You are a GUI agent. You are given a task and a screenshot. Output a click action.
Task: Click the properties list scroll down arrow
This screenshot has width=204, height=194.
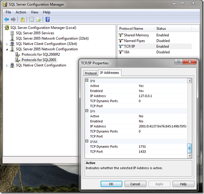189,156
